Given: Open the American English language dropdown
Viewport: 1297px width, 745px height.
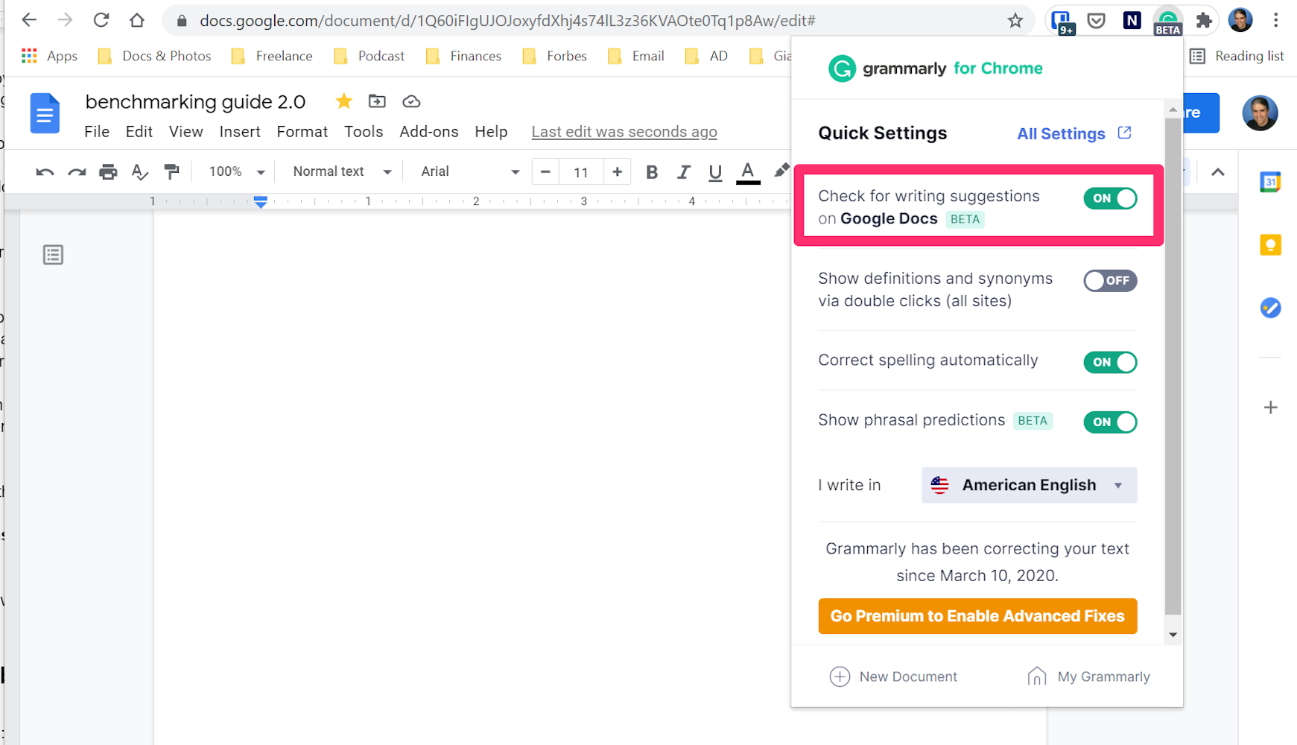Looking at the screenshot, I should pos(1029,485).
